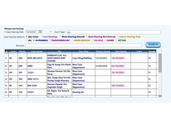Click DF court cell in row 6
Viewport: 171px width, 128px height.
11,92
